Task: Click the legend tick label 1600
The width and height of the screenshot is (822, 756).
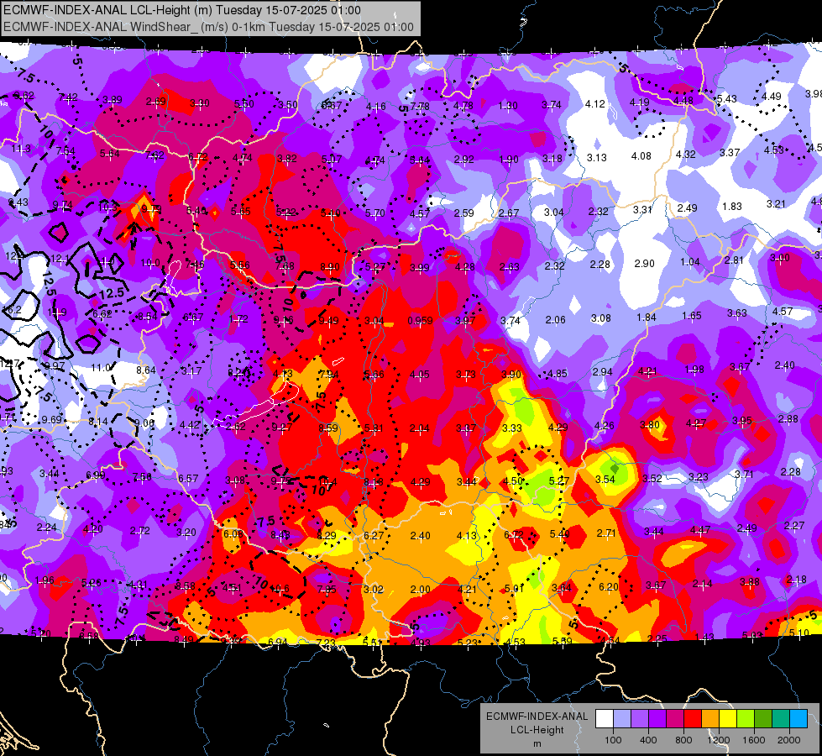Action: [x=754, y=740]
